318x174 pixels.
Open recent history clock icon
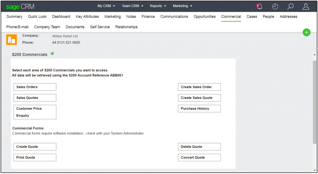[275, 7]
